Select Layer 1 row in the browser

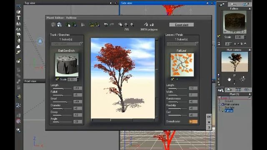click(x=234, y=98)
